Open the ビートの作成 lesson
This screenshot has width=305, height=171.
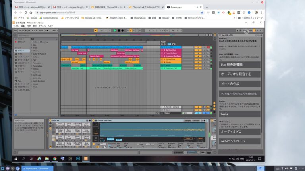click(239, 84)
